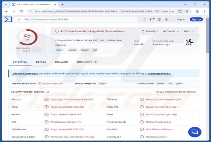Click the Reanalyze button

tap(150, 31)
